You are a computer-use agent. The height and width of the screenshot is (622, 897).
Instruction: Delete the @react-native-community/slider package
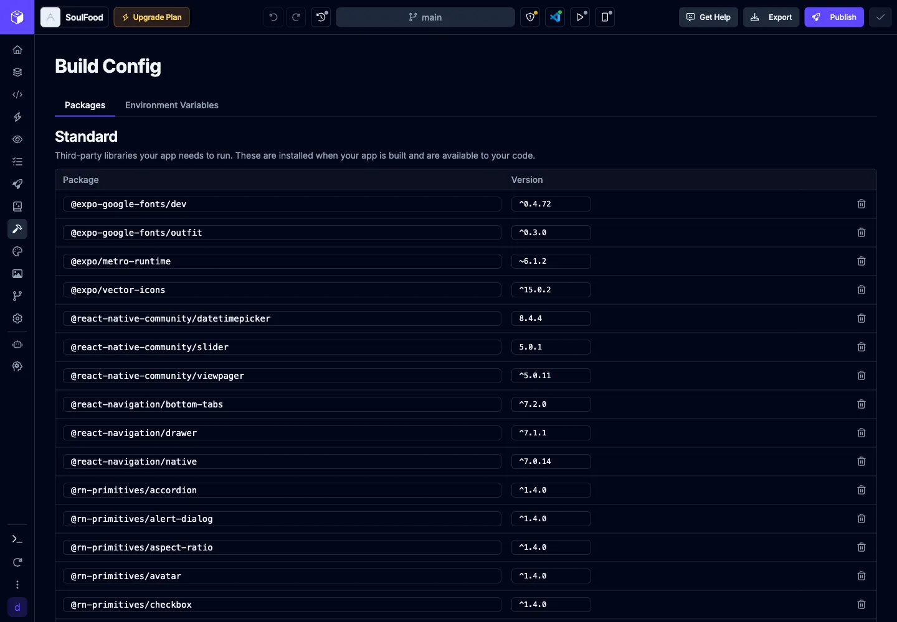[861, 347]
